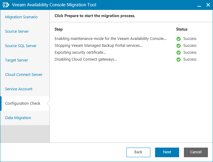Click the Status column header

182,29
